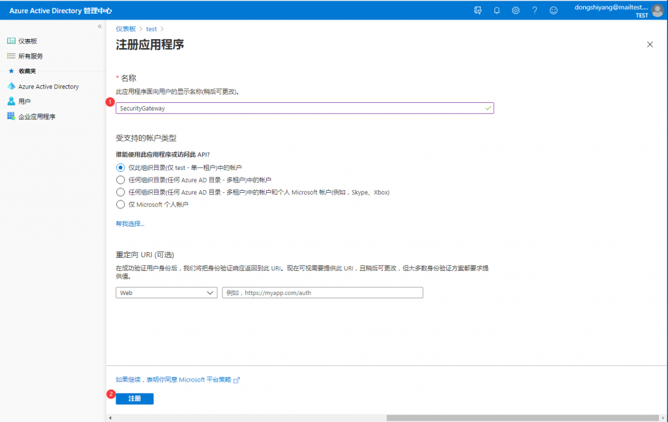Click the 注册 register button
The width and height of the screenshot is (668, 422).
pos(134,399)
